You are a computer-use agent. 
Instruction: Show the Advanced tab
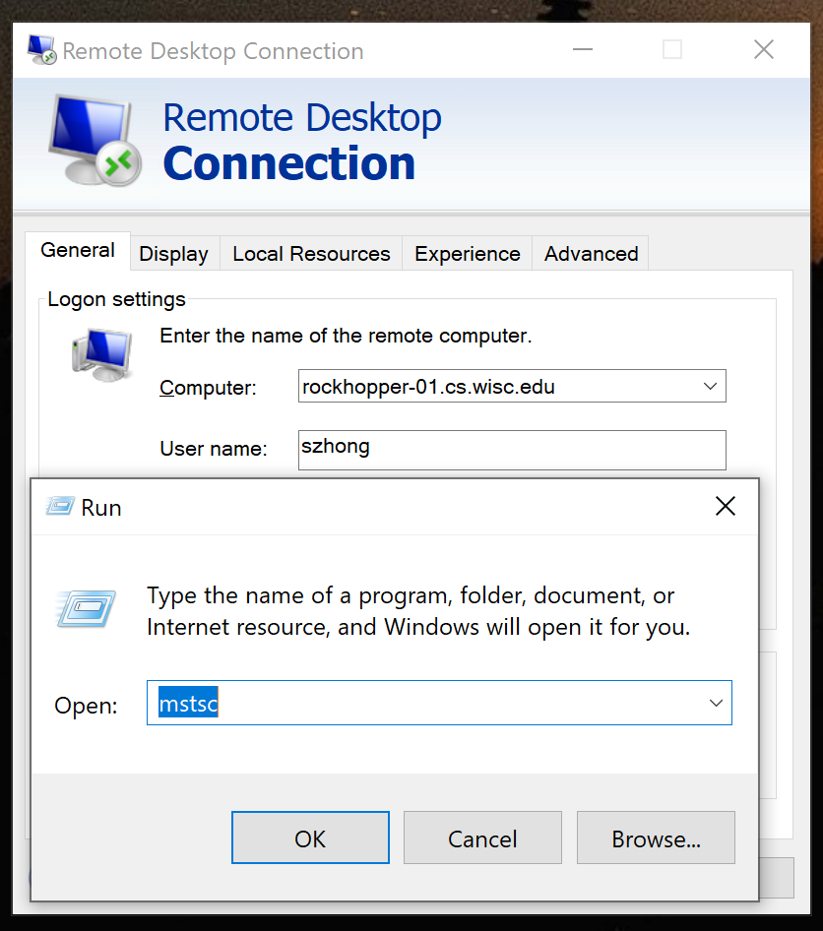point(591,254)
